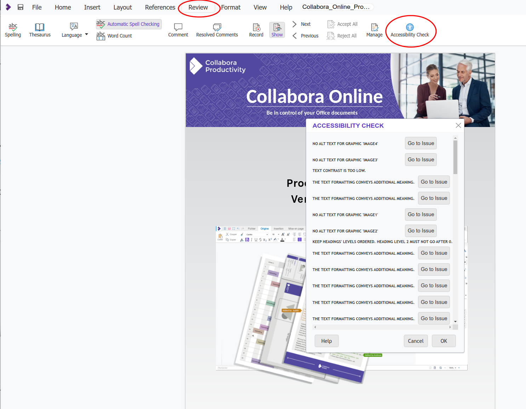Click Reject All changes
526x409 pixels.
point(342,36)
